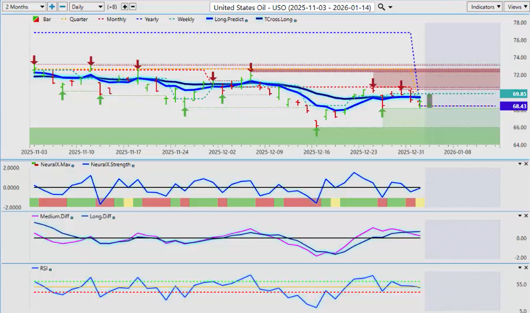Click the settings dot next to TCross.Long
The image size is (530, 313).
[x=295, y=20]
